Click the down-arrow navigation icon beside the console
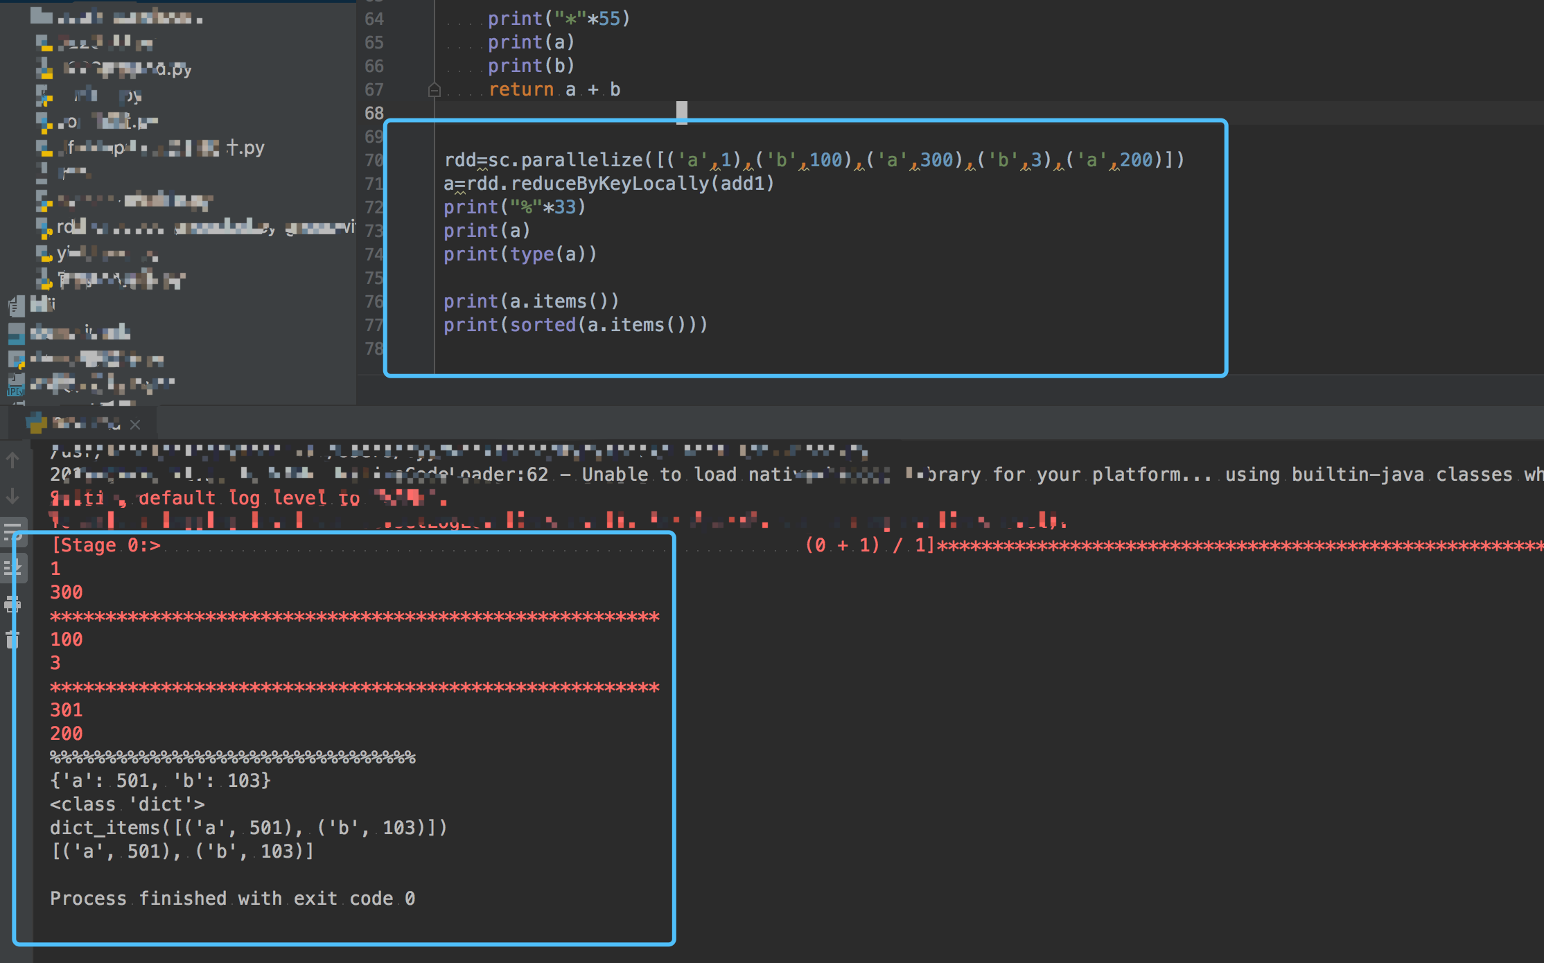 (x=12, y=497)
